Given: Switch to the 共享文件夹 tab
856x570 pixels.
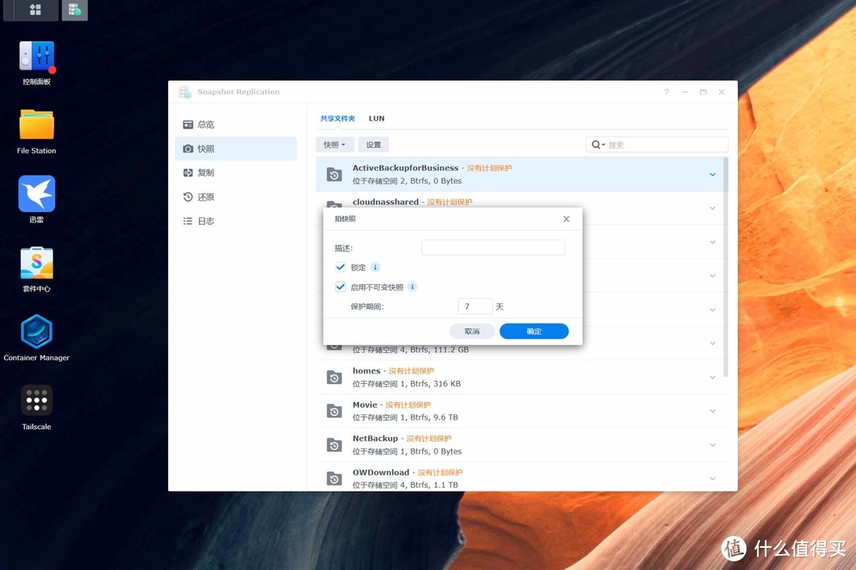Looking at the screenshot, I should point(338,119).
